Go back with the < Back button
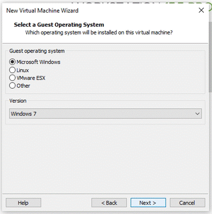212x214 pixels. [109, 203]
